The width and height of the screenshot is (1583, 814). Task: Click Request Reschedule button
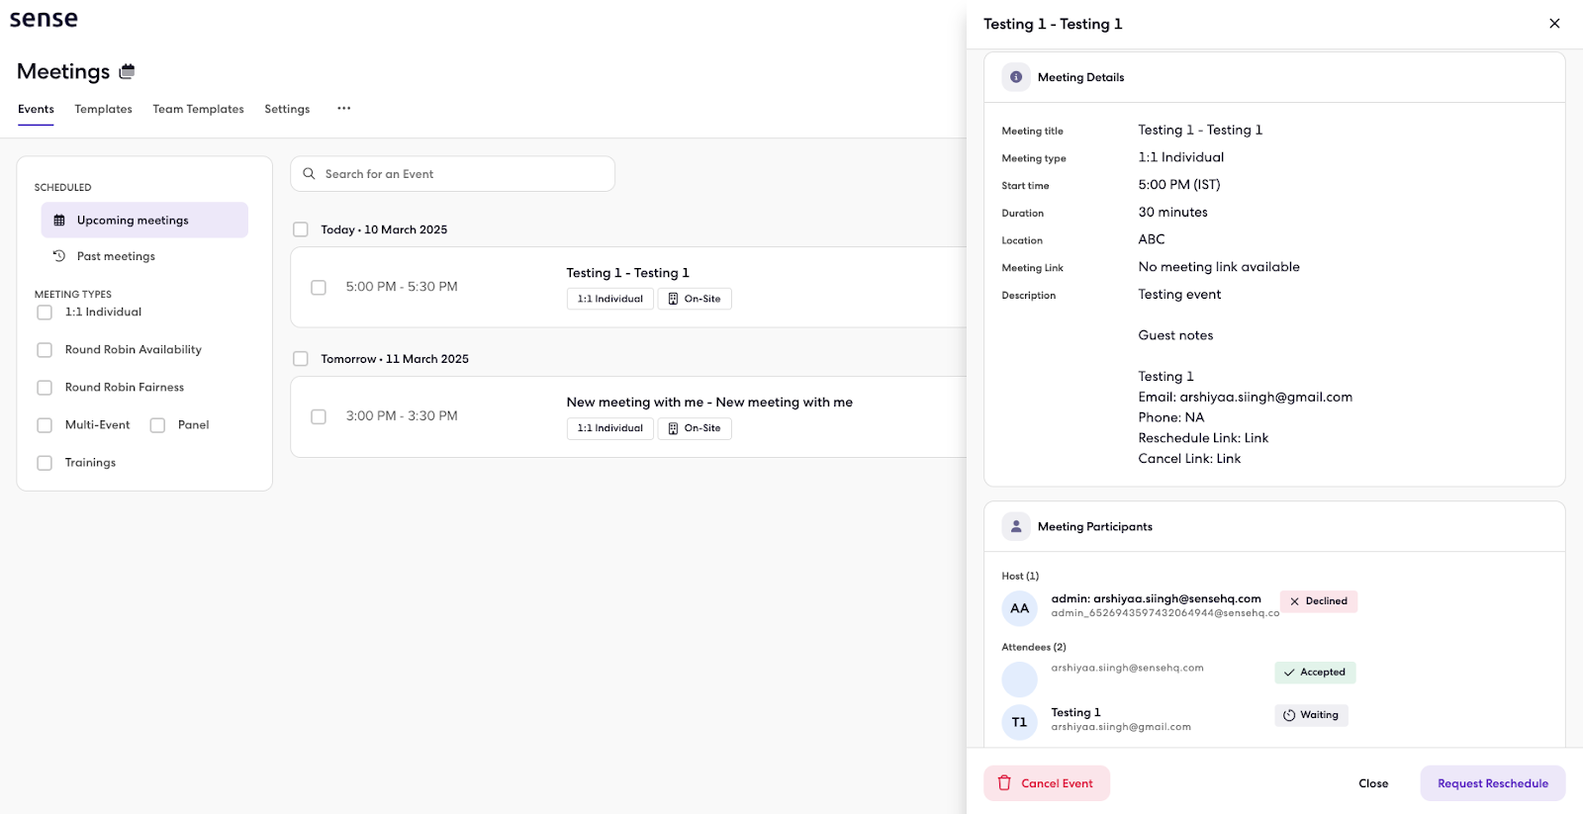pyautogui.click(x=1492, y=783)
